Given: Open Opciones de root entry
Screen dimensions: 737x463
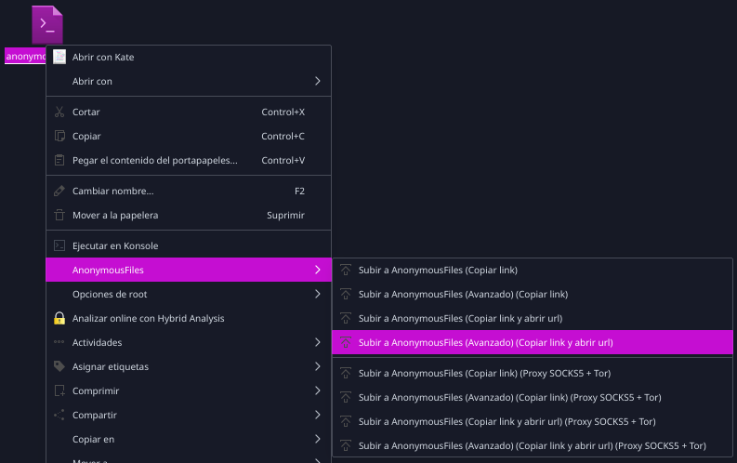Looking at the screenshot, I should tap(189, 294).
